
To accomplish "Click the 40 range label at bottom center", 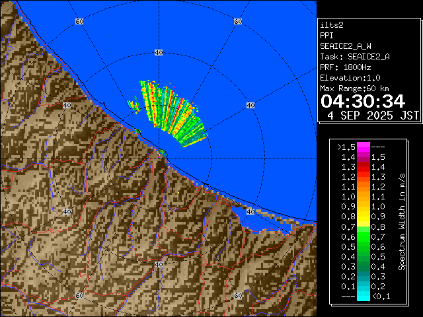I will [158, 264].
